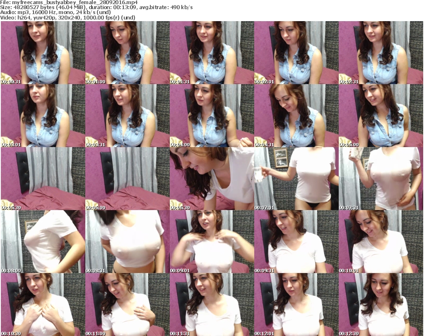Viewport: 424px width, 336px height.
Task: Open the frame stamped 00:07:31
Action: [381, 179]
